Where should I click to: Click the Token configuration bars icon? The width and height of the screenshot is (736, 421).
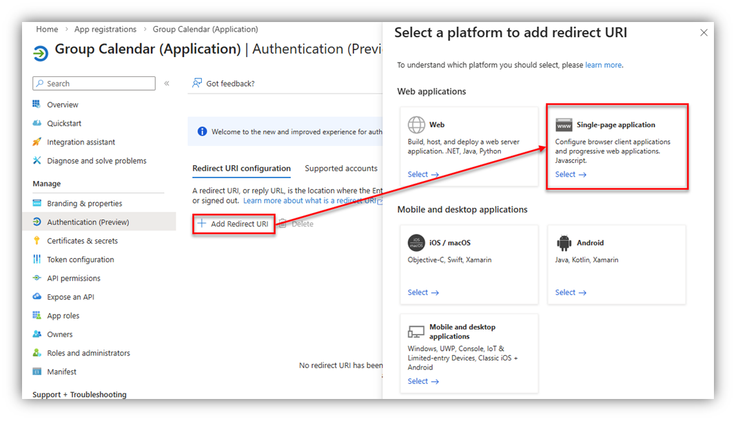pyautogui.click(x=37, y=259)
